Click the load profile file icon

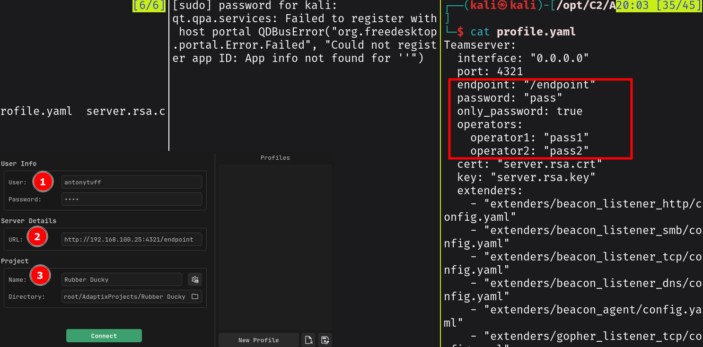pos(308,340)
